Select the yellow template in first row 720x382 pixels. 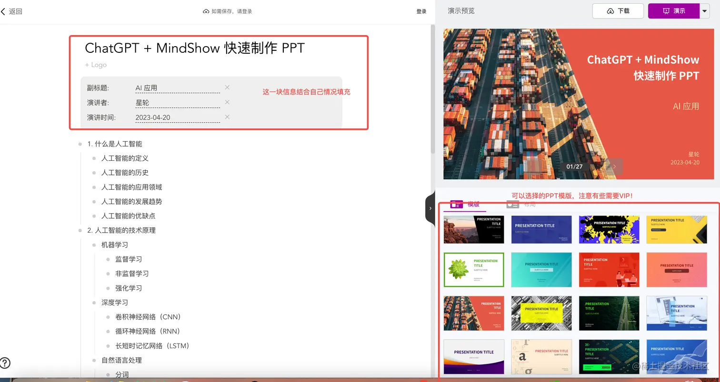677,230
